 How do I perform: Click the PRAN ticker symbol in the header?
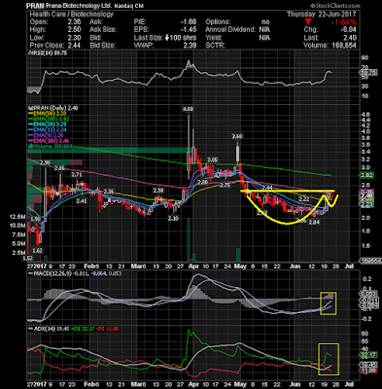(35, 6)
